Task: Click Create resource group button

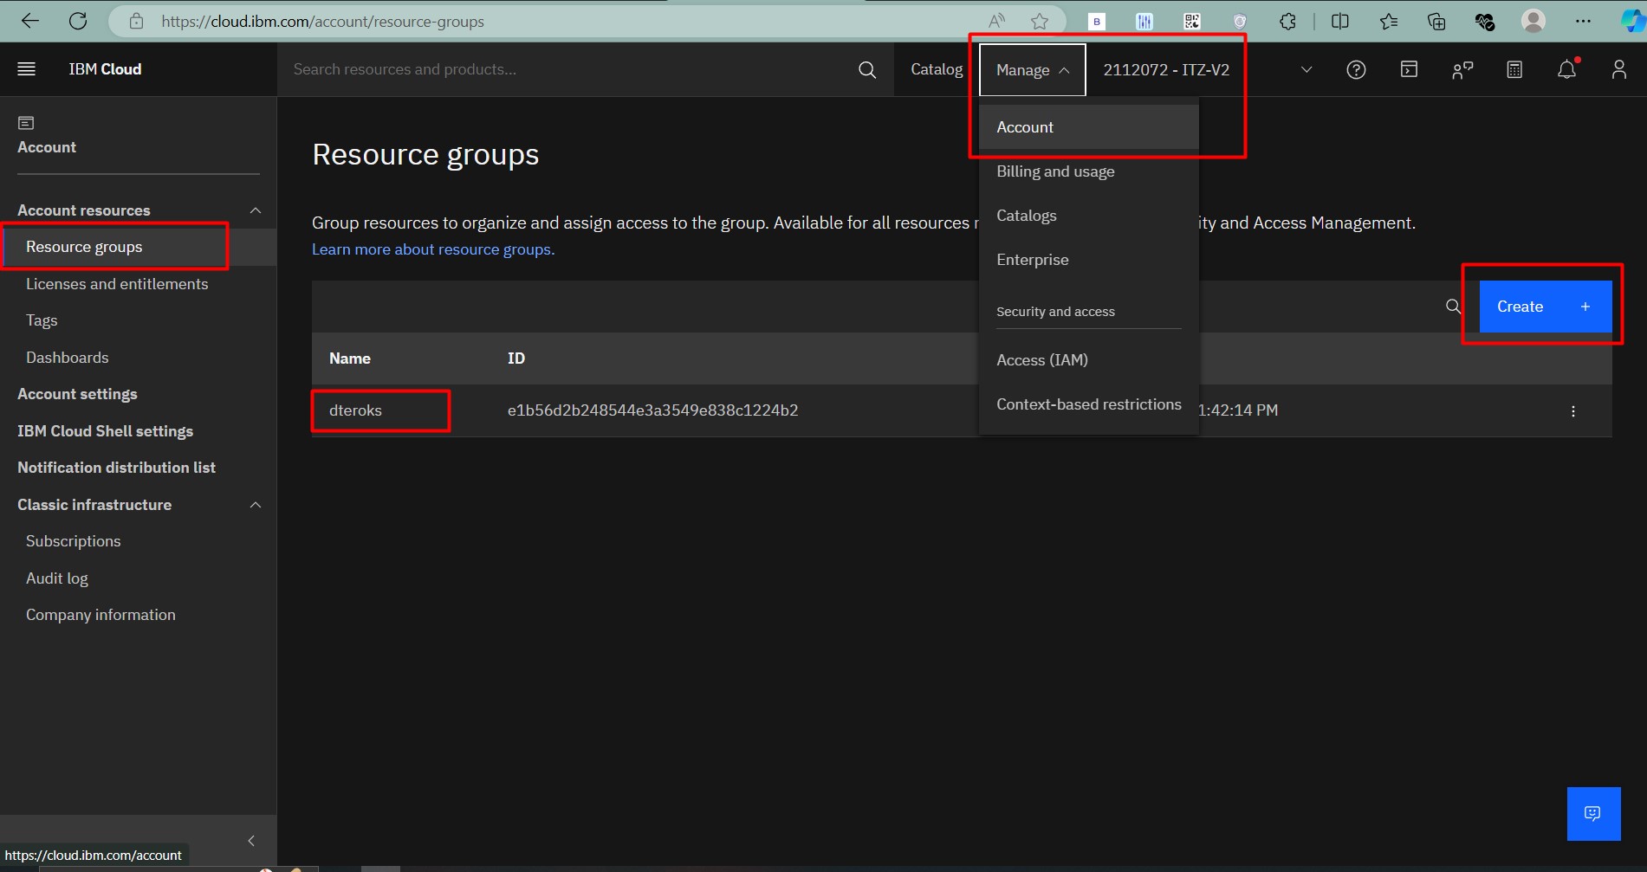Action: coord(1545,307)
